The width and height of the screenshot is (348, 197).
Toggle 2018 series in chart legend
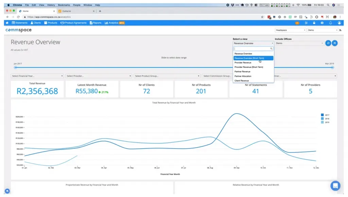click(325, 119)
